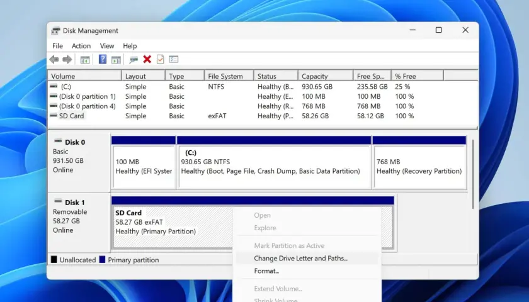Sort by the File System column header

point(229,76)
